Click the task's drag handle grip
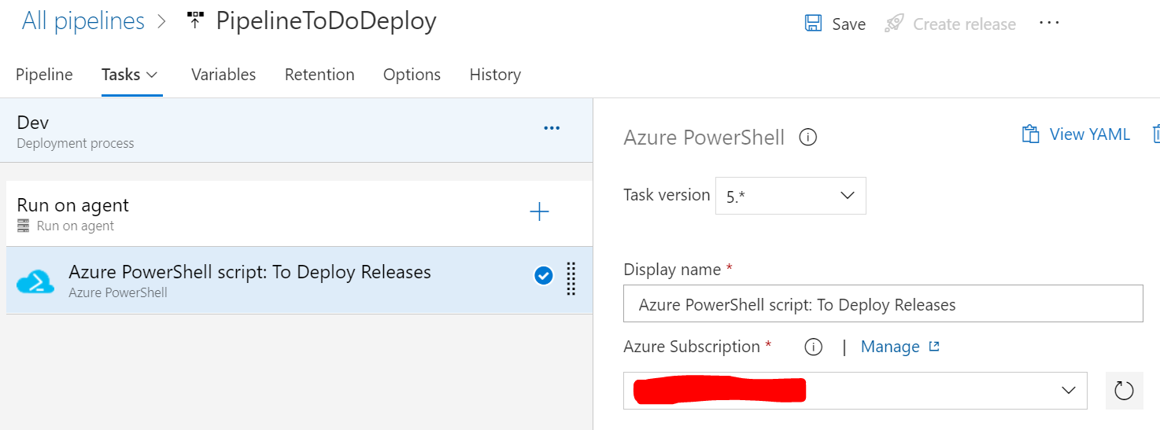The image size is (1160, 430). tap(571, 278)
